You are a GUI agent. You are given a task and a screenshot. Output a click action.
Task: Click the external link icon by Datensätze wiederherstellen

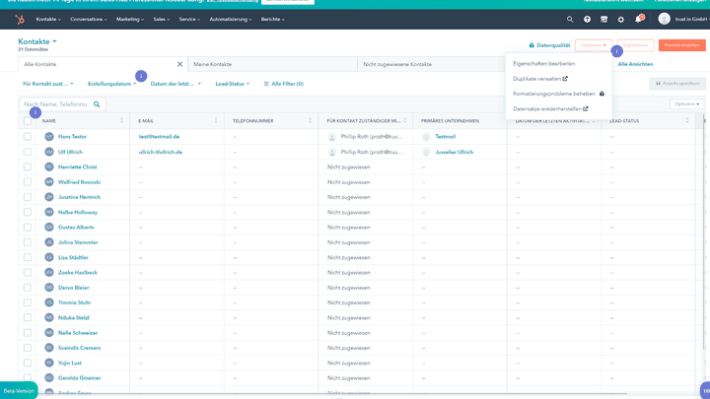pos(586,108)
